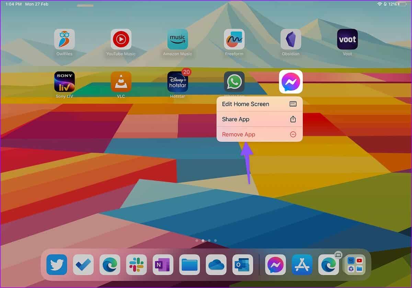Image resolution: width=412 pixels, height=288 pixels.
Task: Tap the 1:04 PM clock
Action: pyautogui.click(x=14, y=4)
